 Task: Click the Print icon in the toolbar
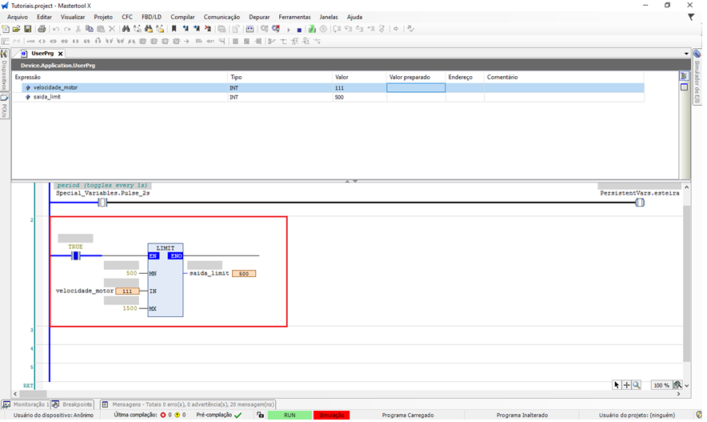pyautogui.click(x=42, y=29)
